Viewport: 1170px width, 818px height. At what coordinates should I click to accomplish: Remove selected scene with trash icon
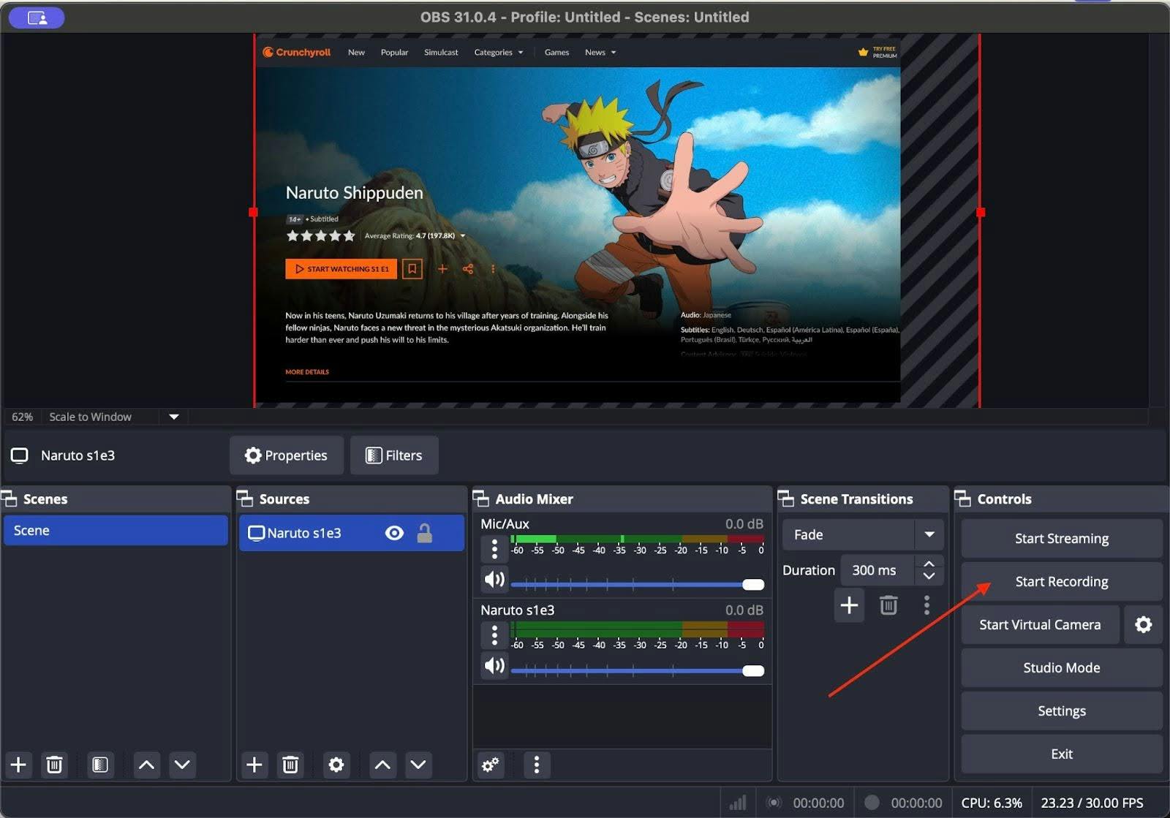(x=54, y=765)
